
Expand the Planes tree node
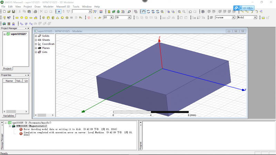pos(36,48)
